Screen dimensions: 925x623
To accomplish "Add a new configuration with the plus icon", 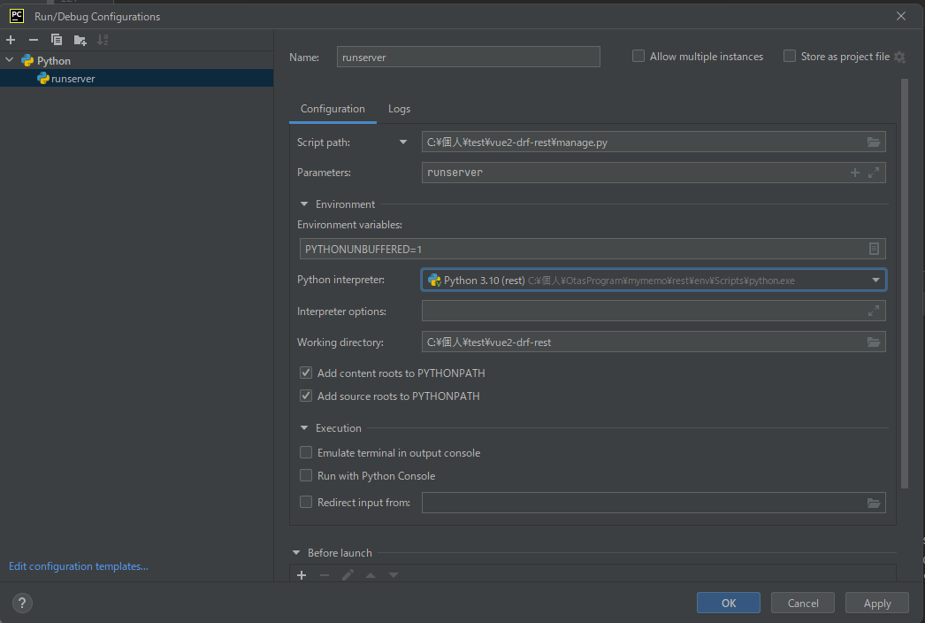I will (x=11, y=40).
